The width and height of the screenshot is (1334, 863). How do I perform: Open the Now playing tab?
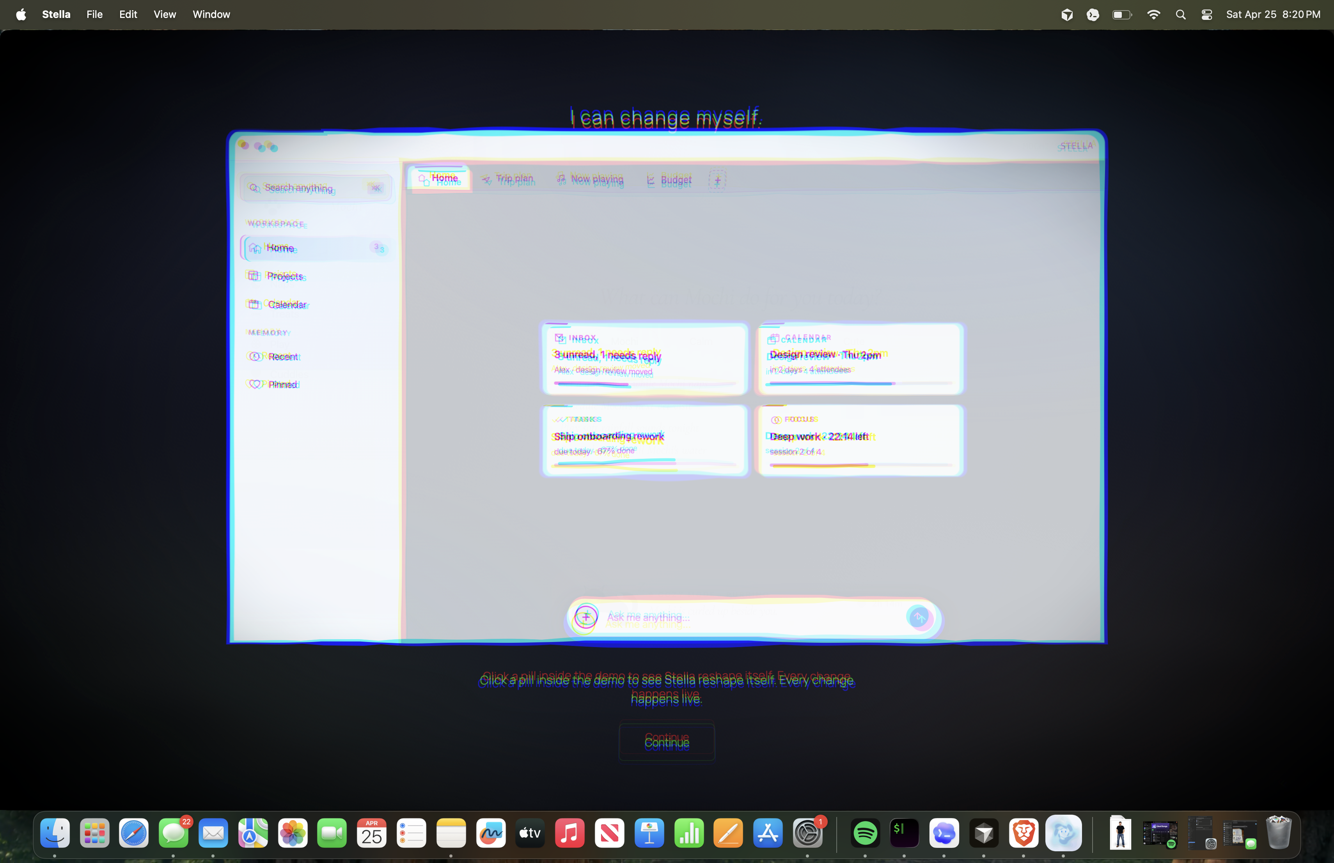coord(590,179)
